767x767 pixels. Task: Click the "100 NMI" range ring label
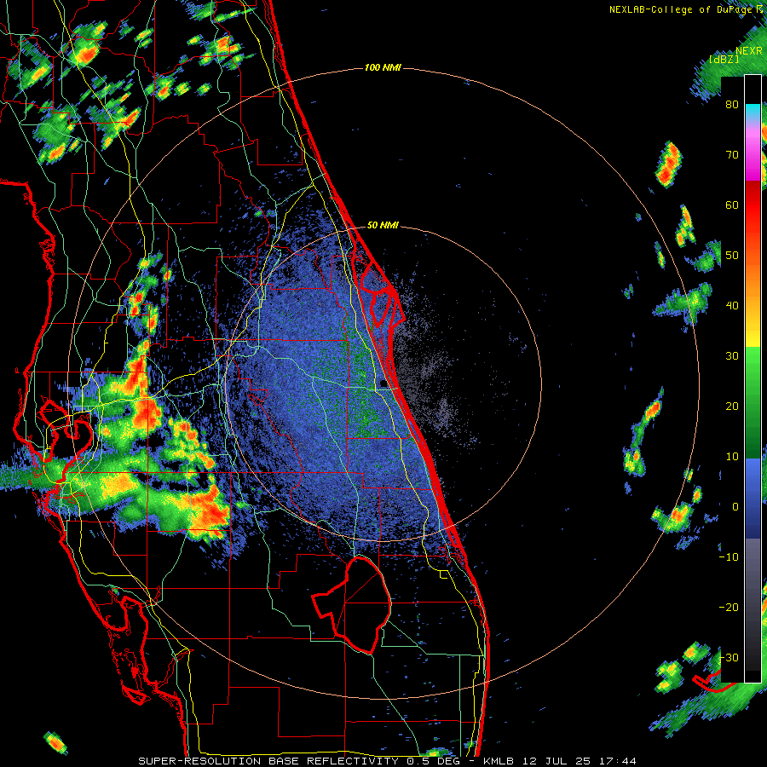tap(383, 67)
